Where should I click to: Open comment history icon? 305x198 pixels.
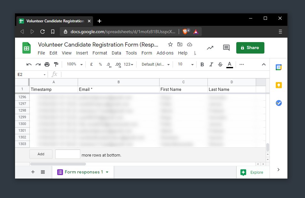click(x=226, y=48)
